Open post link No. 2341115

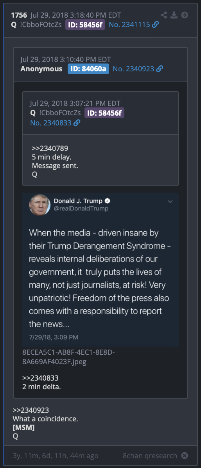point(129,25)
